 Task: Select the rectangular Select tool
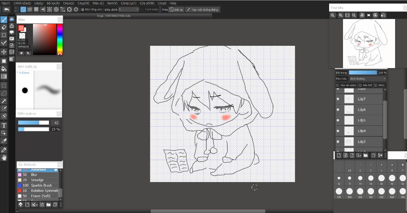tap(4, 86)
